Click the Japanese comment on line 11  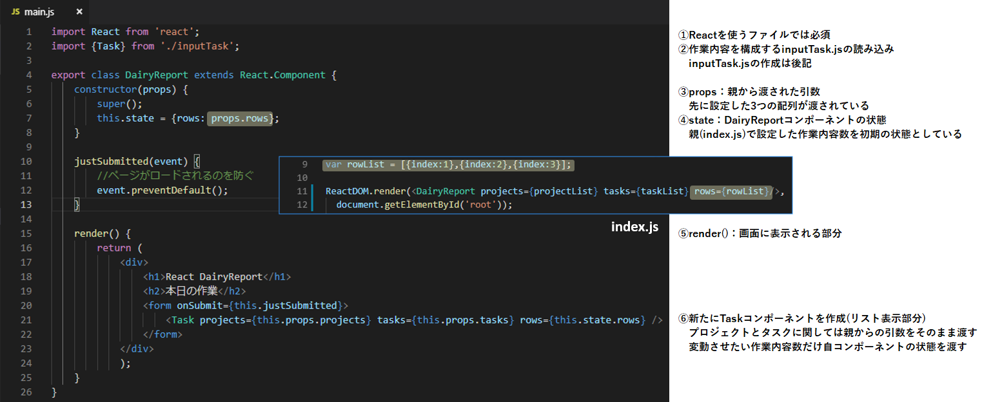coord(175,176)
